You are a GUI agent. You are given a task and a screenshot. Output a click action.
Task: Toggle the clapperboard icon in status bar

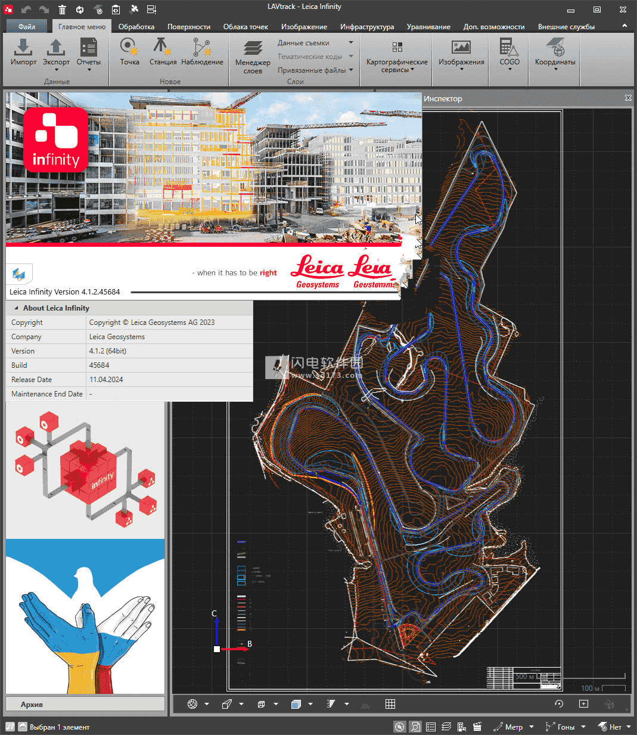pos(477,727)
